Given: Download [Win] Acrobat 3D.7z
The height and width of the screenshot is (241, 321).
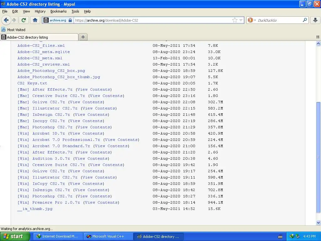Looking at the screenshot, I should 41,133.
